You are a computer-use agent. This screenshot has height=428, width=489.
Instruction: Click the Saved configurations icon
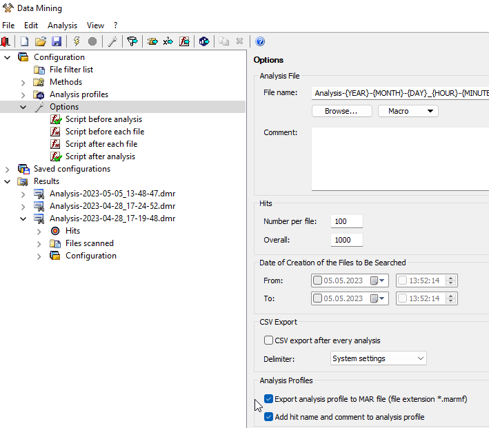pos(23,169)
